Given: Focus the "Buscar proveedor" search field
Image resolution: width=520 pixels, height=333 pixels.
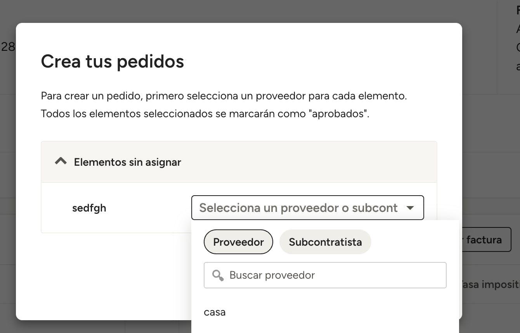Looking at the screenshot, I should 334,275.
